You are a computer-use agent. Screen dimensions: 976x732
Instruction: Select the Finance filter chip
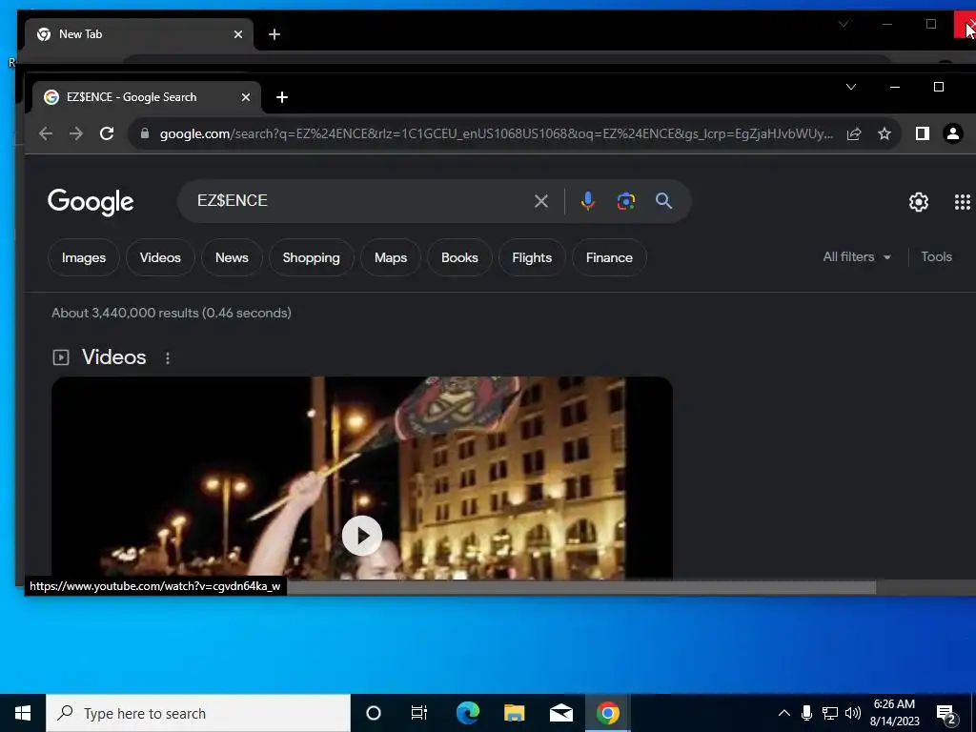click(x=609, y=257)
